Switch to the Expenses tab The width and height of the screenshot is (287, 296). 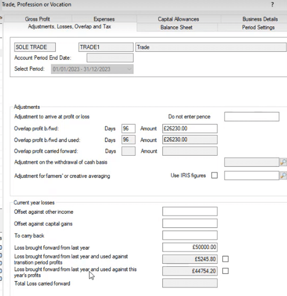coord(104,19)
